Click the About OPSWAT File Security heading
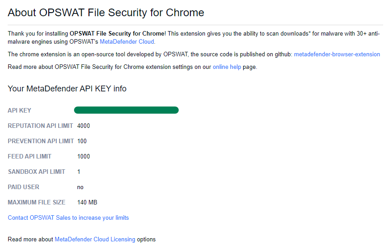 (x=106, y=13)
